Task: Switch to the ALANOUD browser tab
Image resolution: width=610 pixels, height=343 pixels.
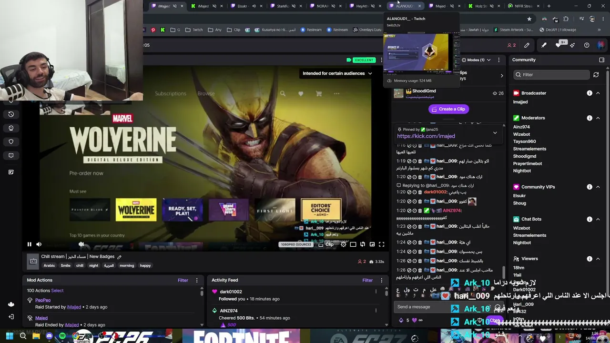Action: tap(405, 6)
